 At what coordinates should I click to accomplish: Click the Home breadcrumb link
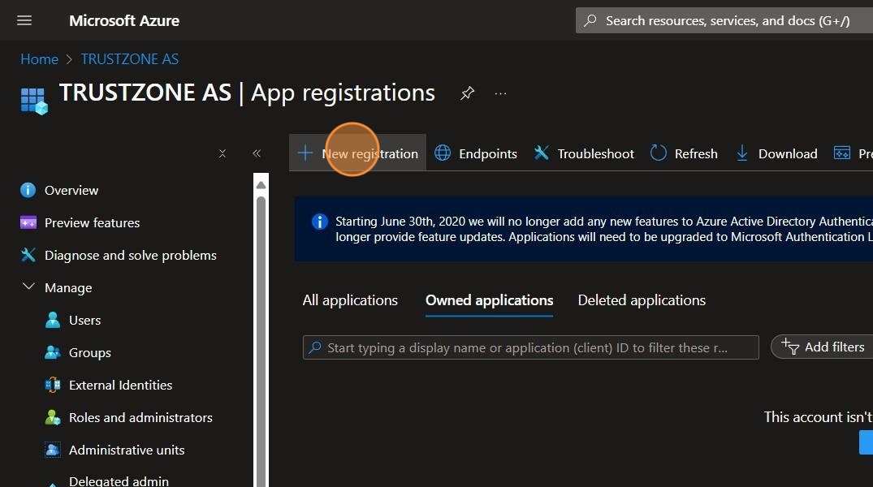click(x=39, y=59)
